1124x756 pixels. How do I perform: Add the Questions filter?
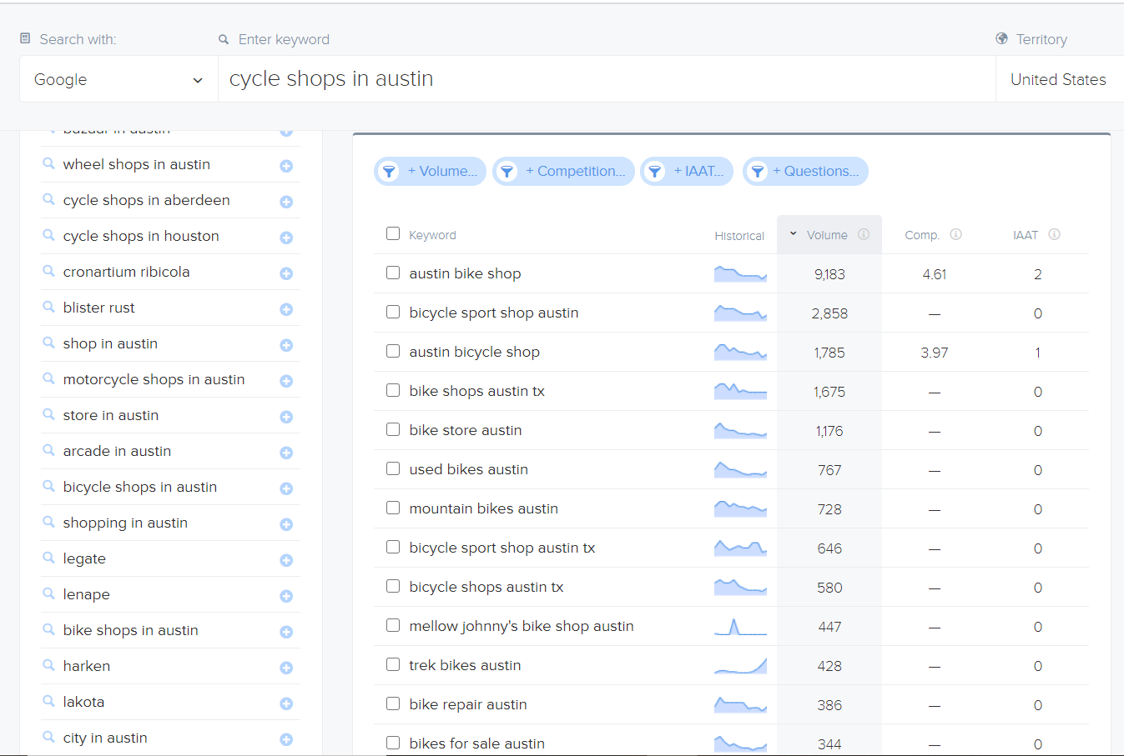pyautogui.click(x=805, y=171)
